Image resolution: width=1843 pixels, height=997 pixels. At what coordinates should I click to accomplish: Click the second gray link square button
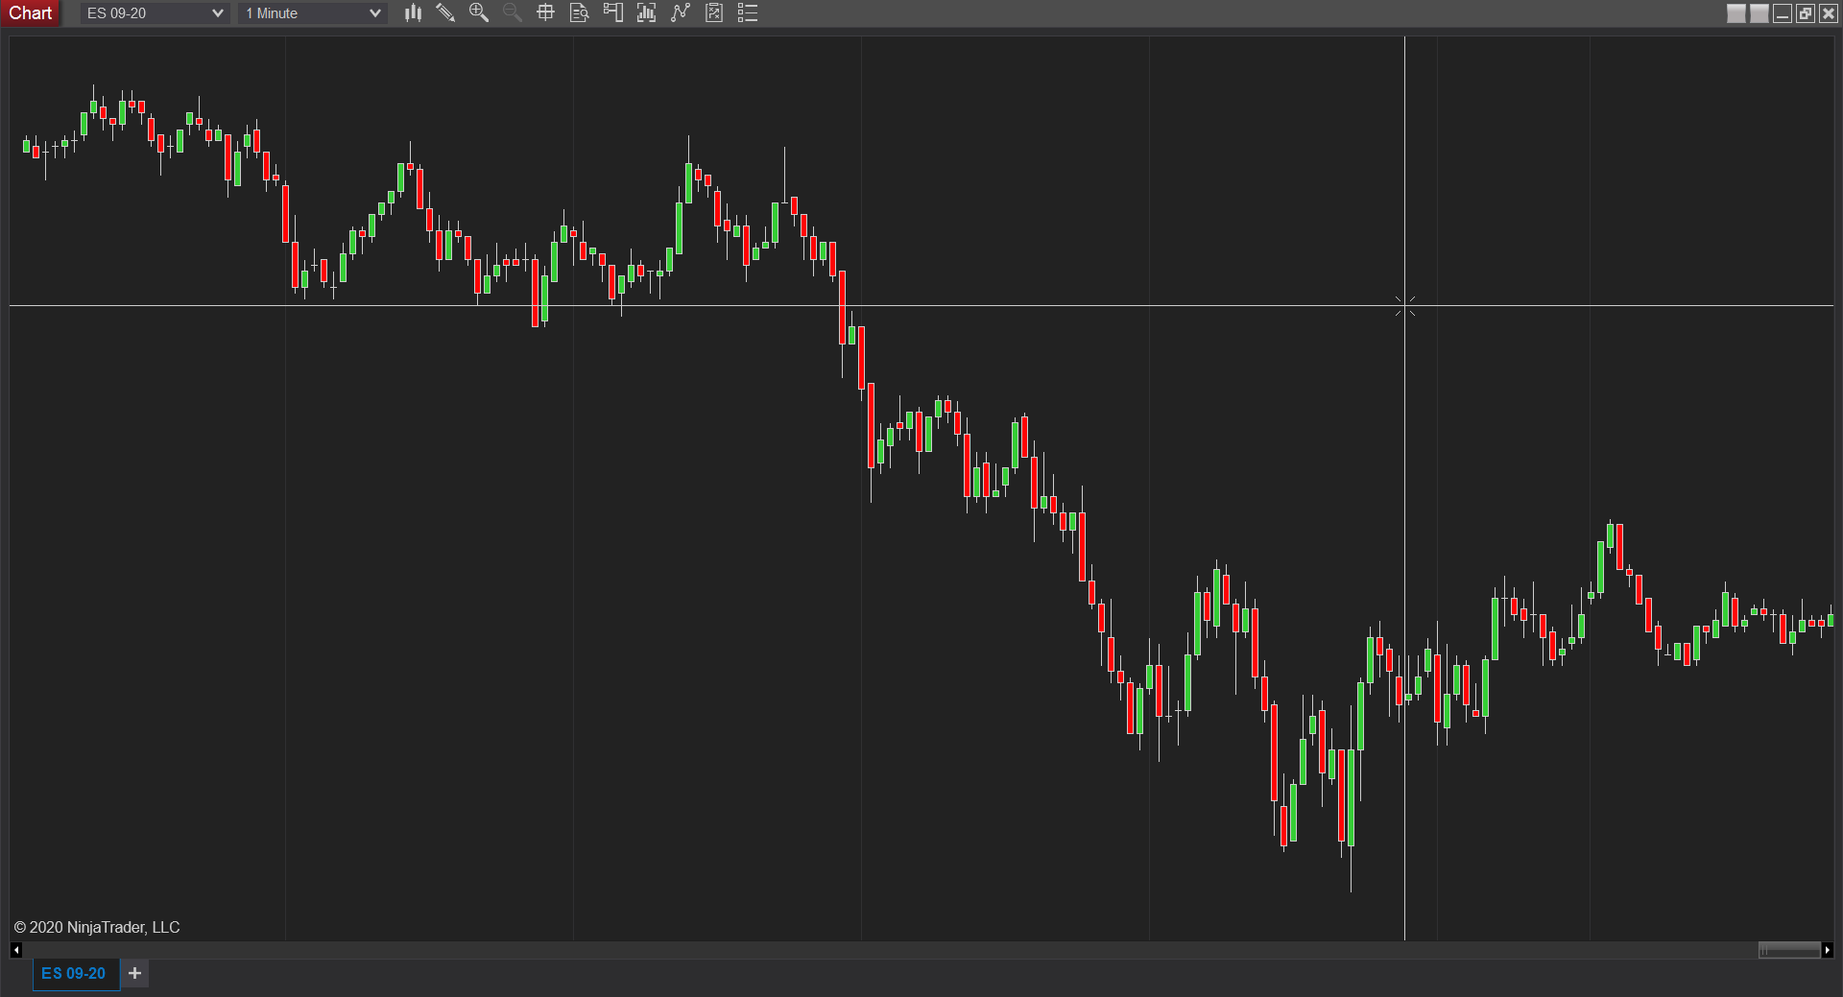tap(1759, 13)
